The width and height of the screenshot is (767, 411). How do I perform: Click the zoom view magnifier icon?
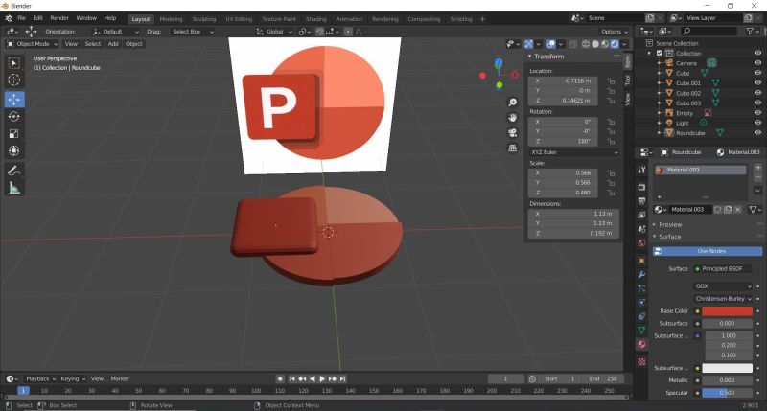(512, 103)
